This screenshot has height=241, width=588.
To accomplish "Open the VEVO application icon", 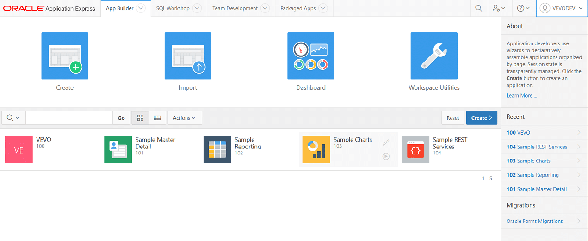I will coord(19,149).
